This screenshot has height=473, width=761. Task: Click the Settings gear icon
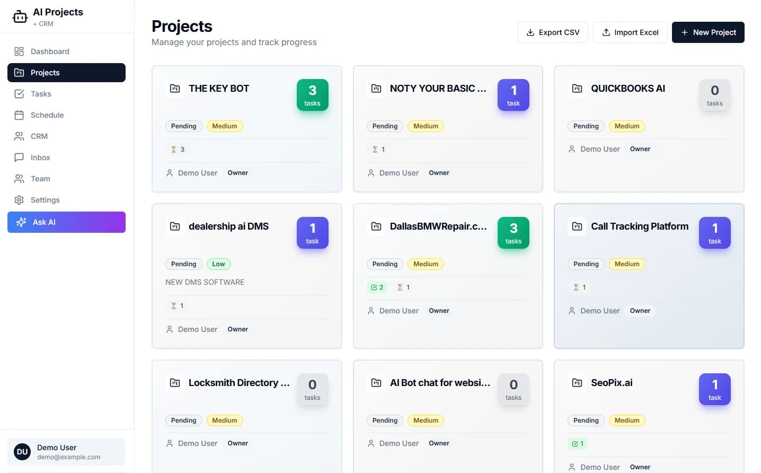(x=19, y=199)
